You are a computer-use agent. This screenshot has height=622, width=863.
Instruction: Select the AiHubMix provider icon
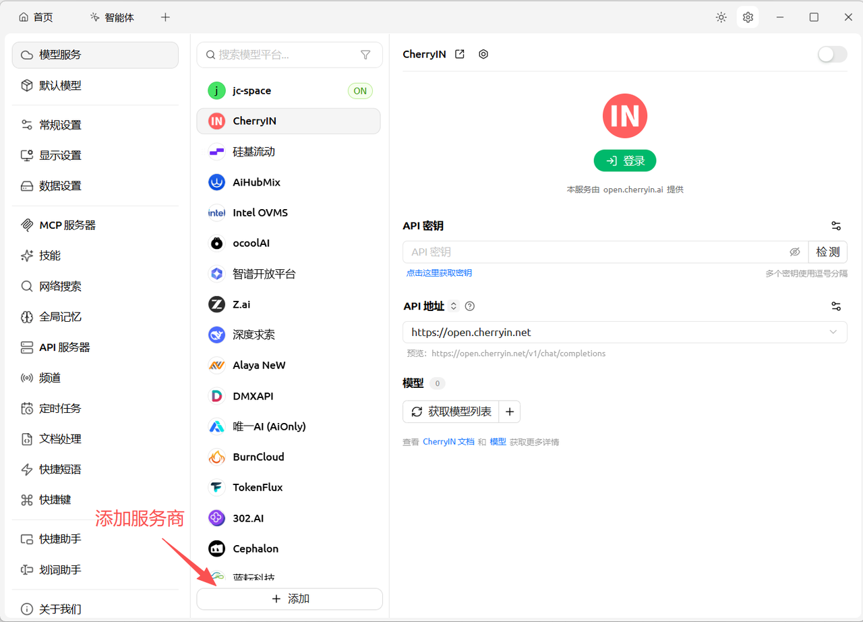coord(216,182)
